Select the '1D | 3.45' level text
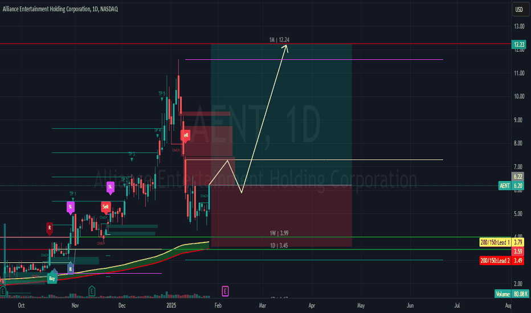Viewport: 531px width, 313px height. pos(279,246)
